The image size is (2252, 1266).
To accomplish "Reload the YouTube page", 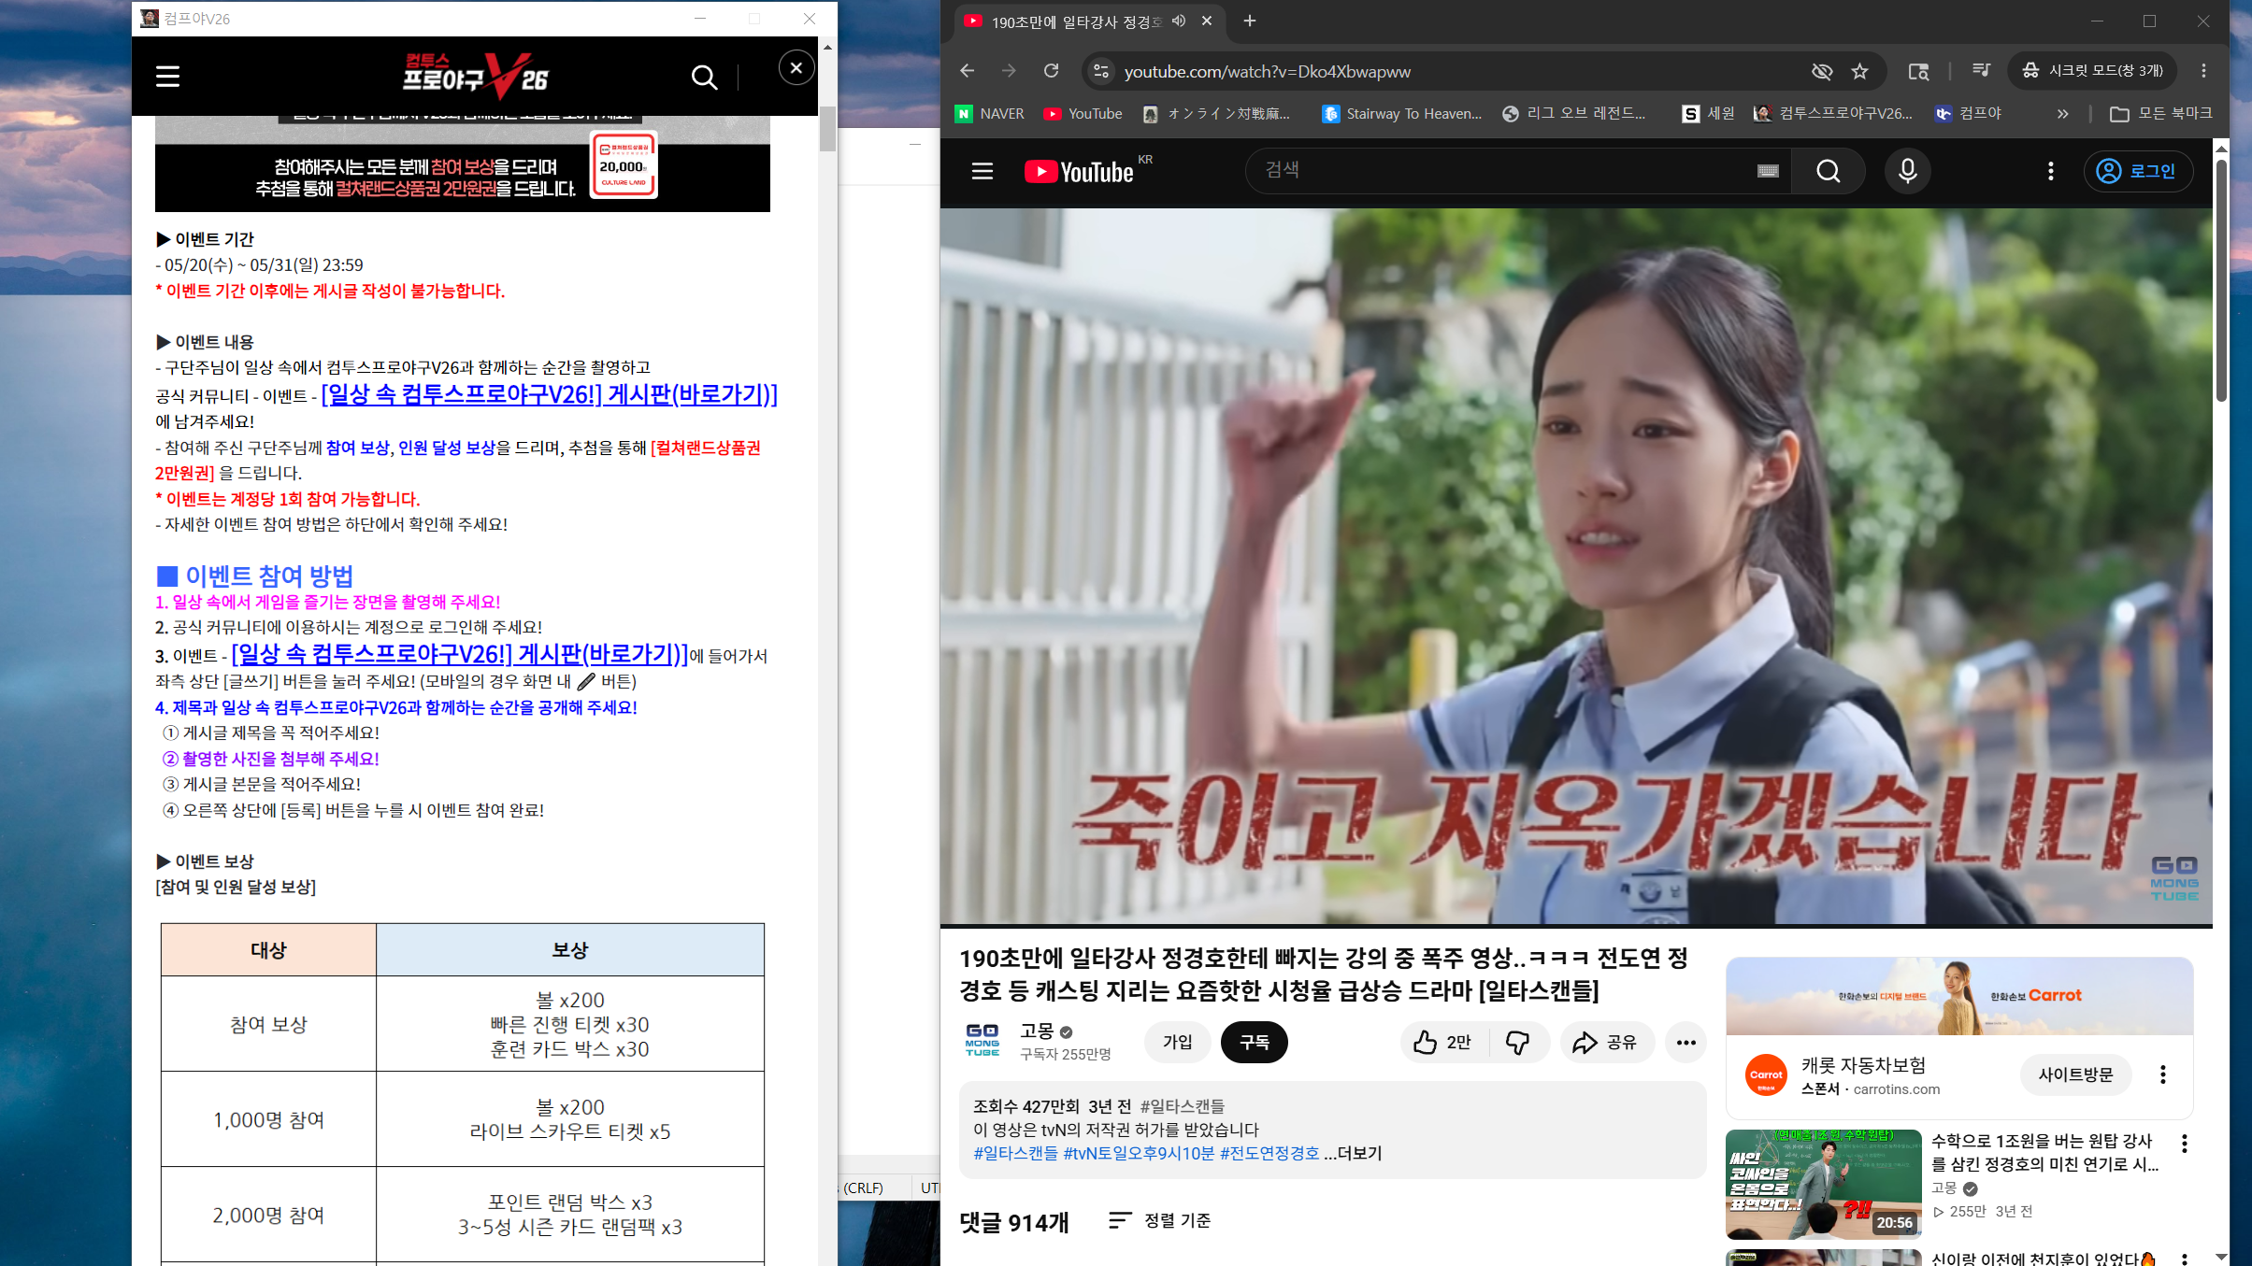I will [1052, 71].
